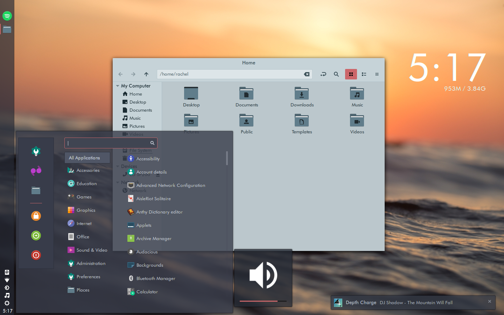Viewport: 504px width, 315px height.
Task: Select Games category
Action: tap(87, 197)
